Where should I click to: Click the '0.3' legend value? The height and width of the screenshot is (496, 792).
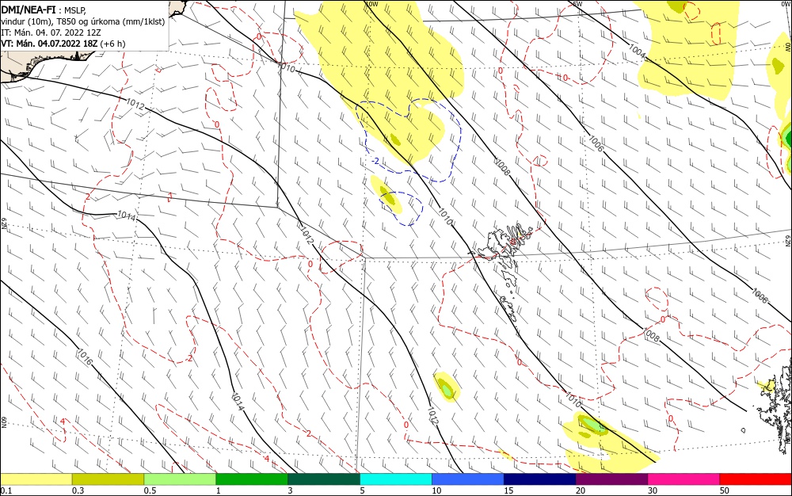pyautogui.click(x=78, y=490)
